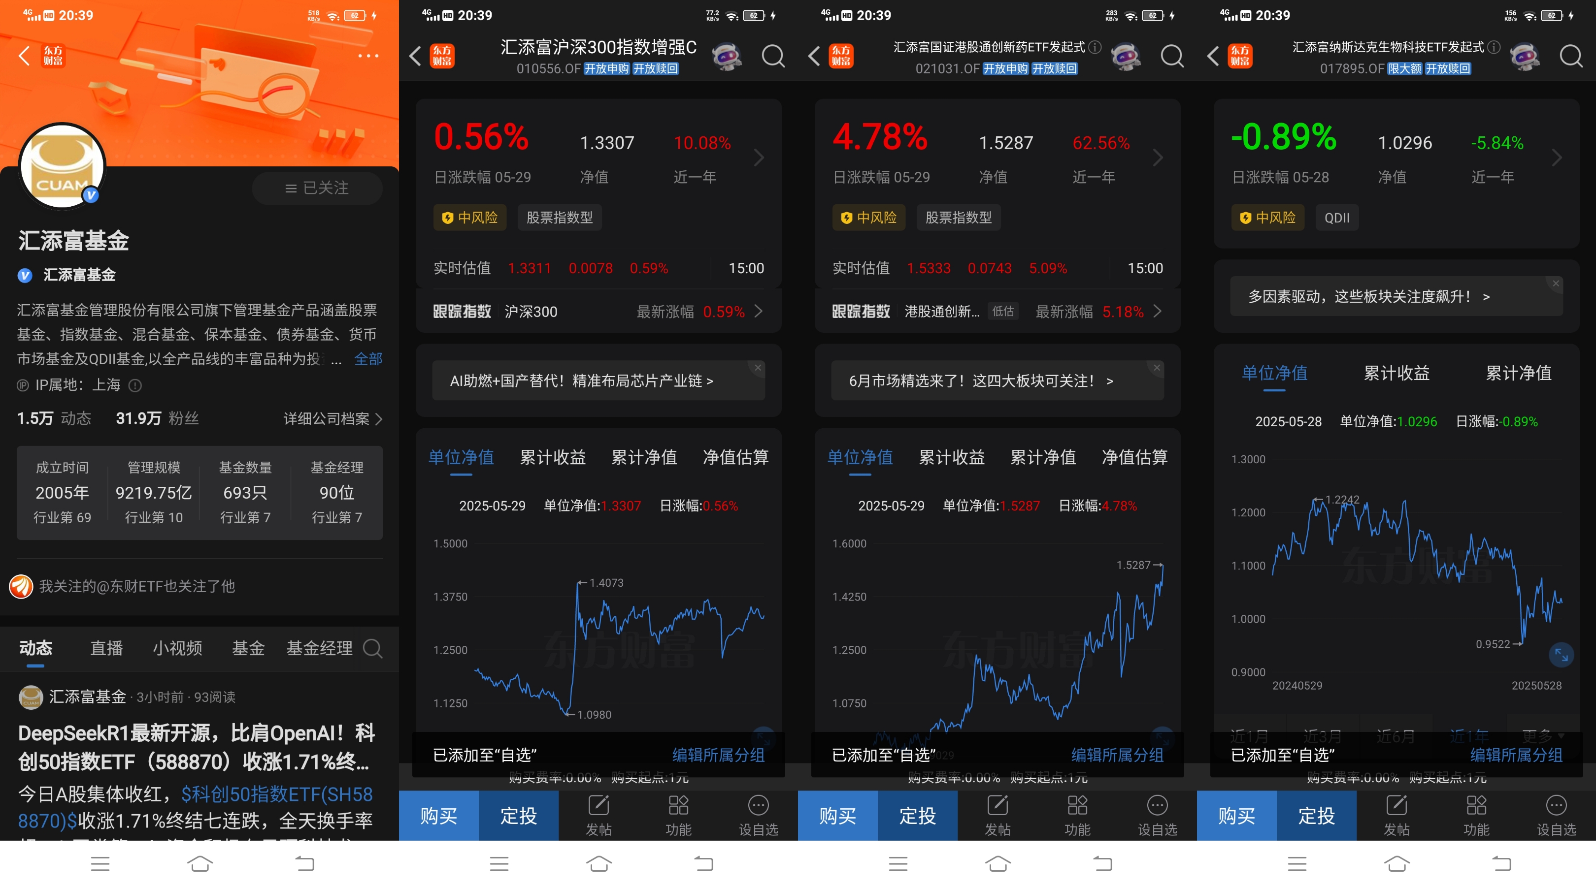Image resolution: width=1596 pixels, height=886 pixels.
Task: Open the robot assistant avatar on the 港股通创新药ETF page
Action: [x=1125, y=56]
